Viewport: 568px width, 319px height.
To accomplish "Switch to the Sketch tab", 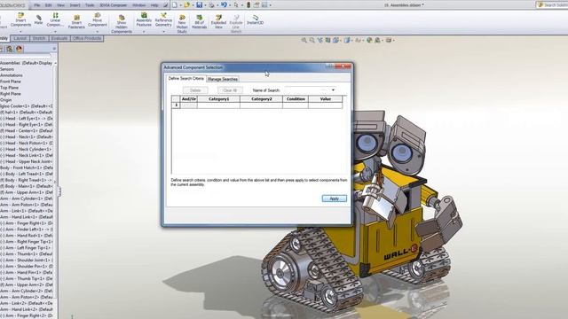I will click(39, 38).
